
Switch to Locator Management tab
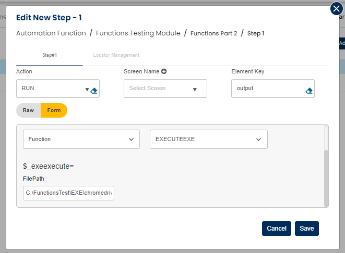coord(116,55)
